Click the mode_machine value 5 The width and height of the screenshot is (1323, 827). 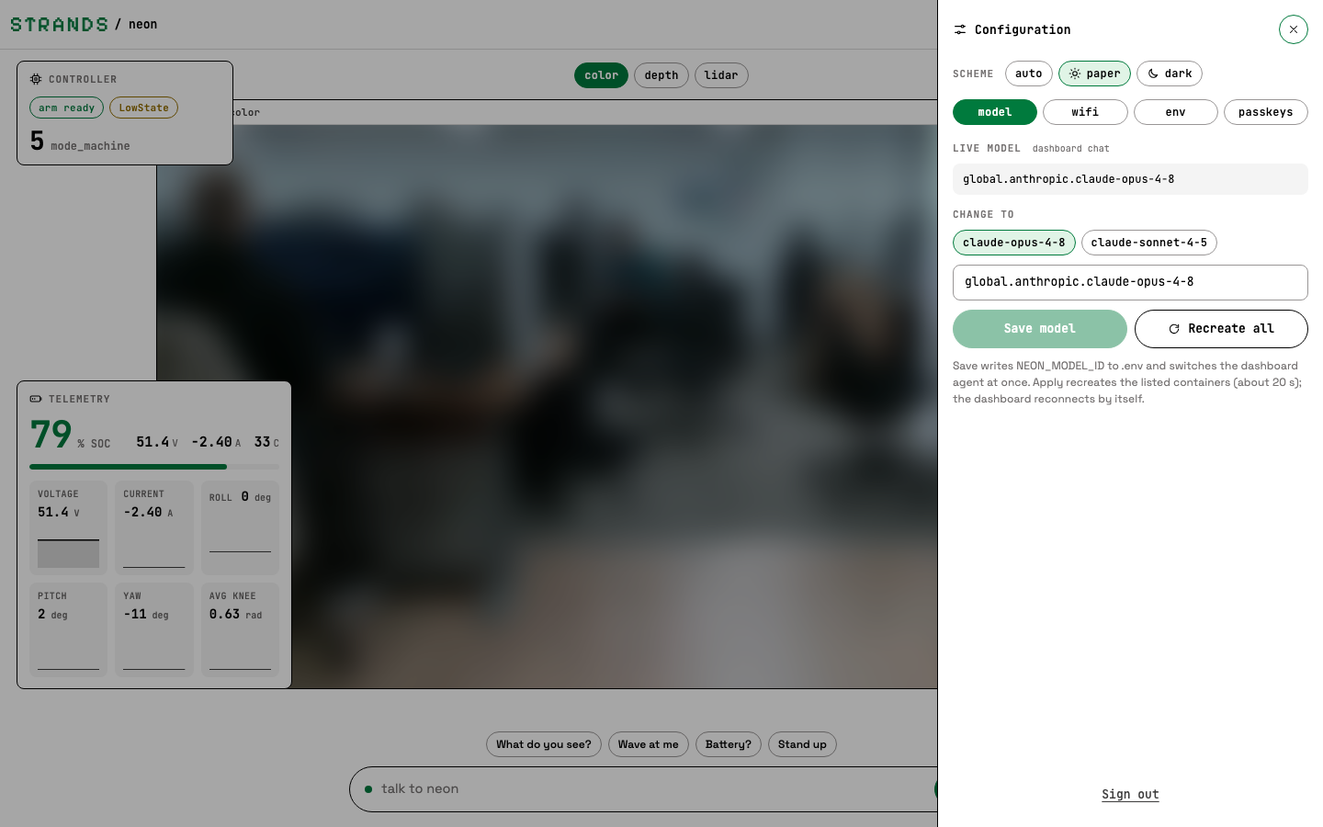[x=37, y=141]
